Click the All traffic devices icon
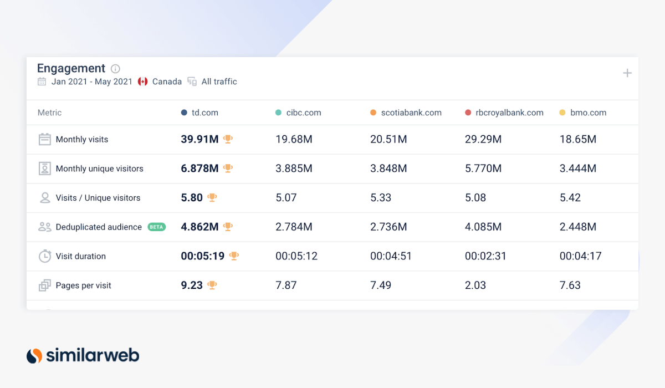Screen dimensions: 665x388 (x=192, y=81)
